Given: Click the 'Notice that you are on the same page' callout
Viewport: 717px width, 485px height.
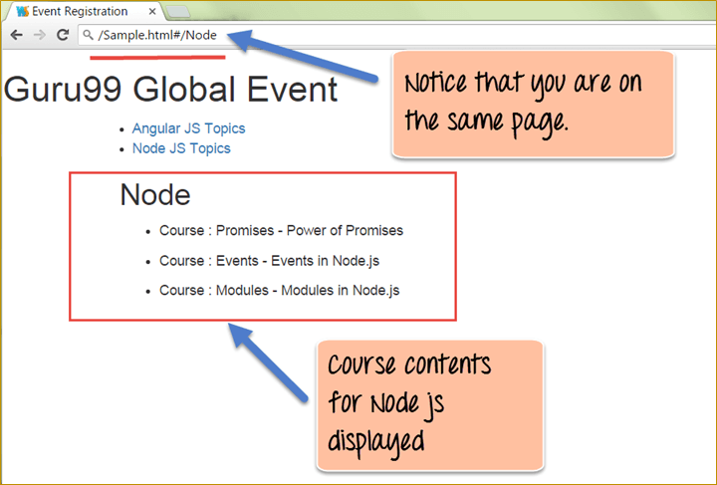Looking at the screenshot, I should pyautogui.click(x=533, y=104).
